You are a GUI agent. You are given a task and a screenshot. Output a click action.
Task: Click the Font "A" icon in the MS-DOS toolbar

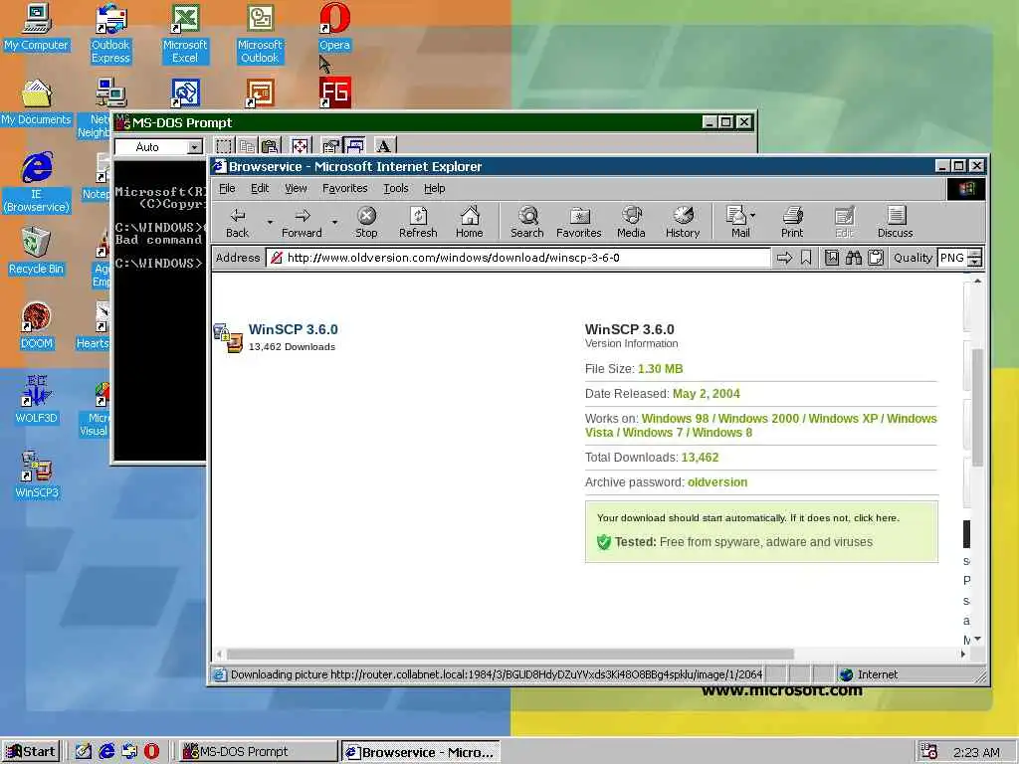(384, 146)
